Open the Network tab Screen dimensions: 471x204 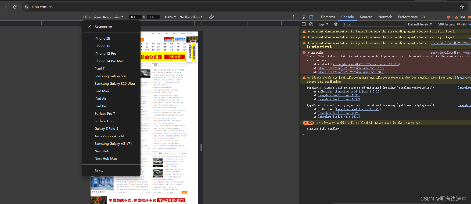point(385,17)
